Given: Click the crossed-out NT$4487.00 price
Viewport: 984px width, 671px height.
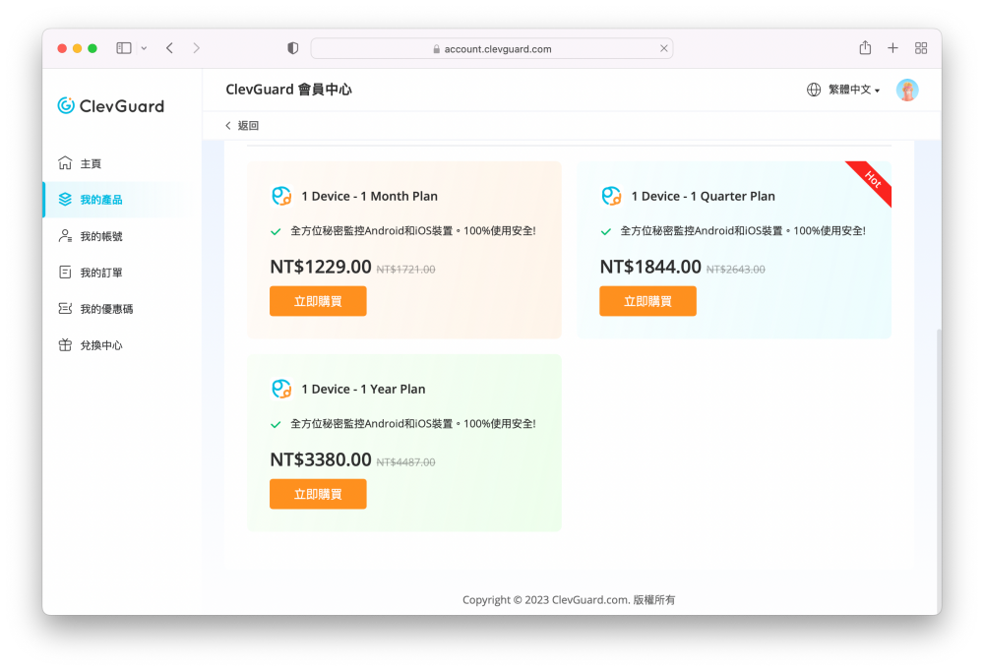Looking at the screenshot, I should click(x=406, y=462).
